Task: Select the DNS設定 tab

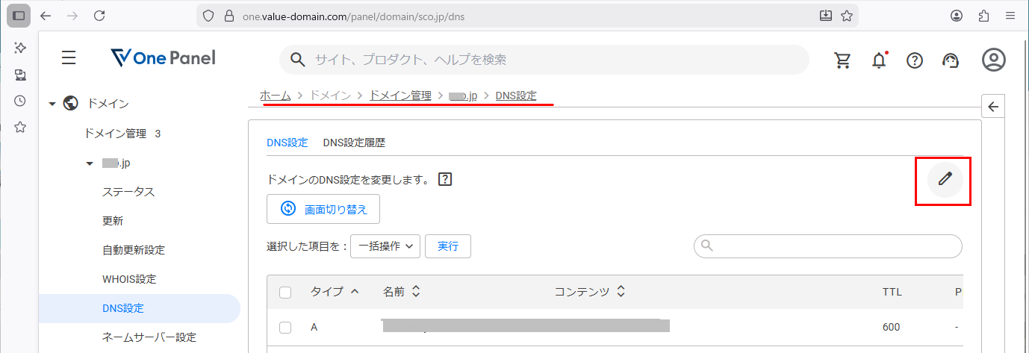Action: point(287,143)
